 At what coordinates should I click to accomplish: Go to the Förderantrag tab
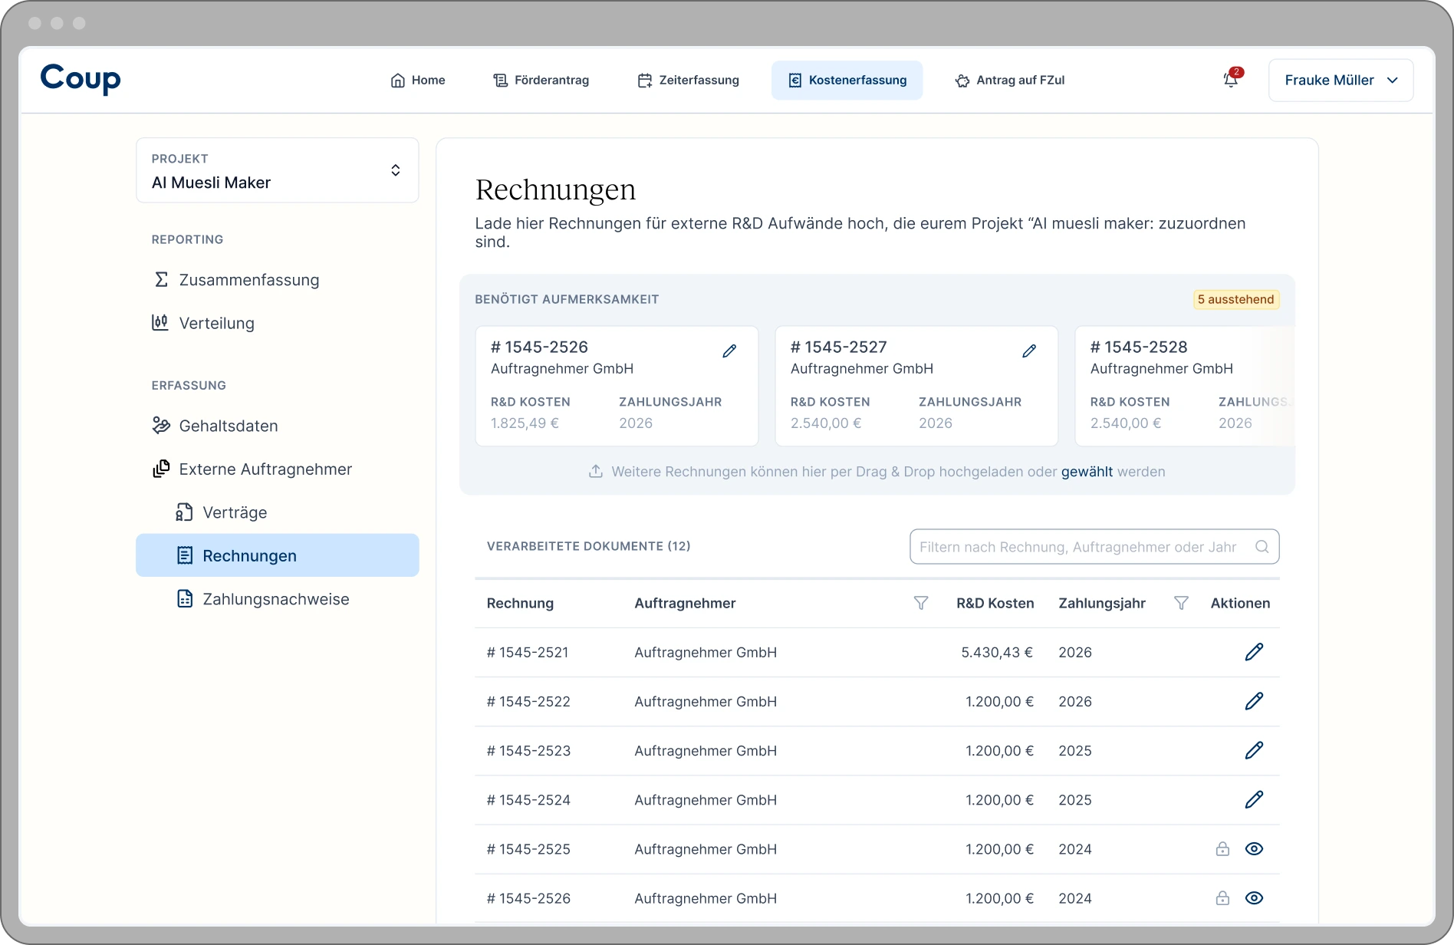(x=541, y=81)
